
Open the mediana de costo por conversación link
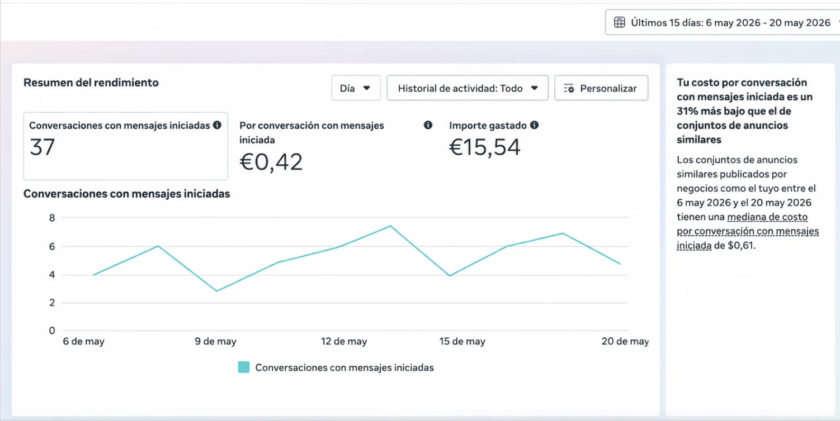point(748,231)
